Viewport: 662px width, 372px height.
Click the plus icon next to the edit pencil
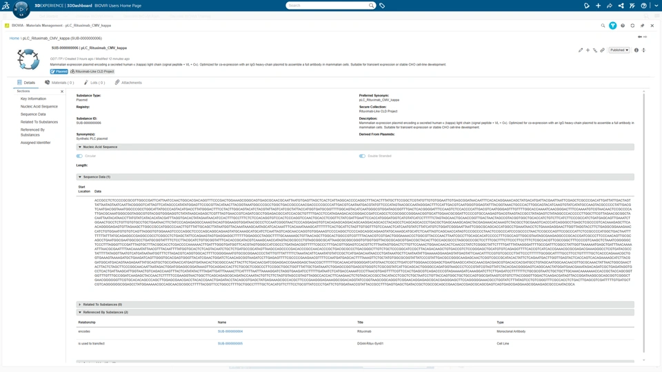point(588,50)
